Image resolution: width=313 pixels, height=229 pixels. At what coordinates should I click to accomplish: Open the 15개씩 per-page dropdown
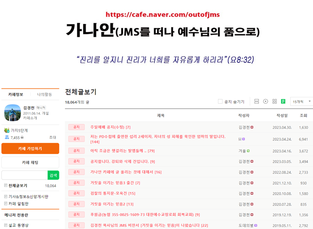click(302, 101)
